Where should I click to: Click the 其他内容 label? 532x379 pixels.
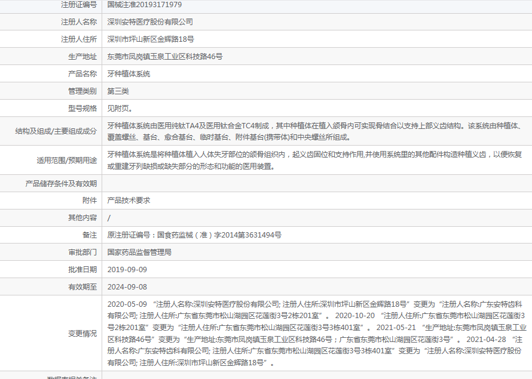(82, 218)
